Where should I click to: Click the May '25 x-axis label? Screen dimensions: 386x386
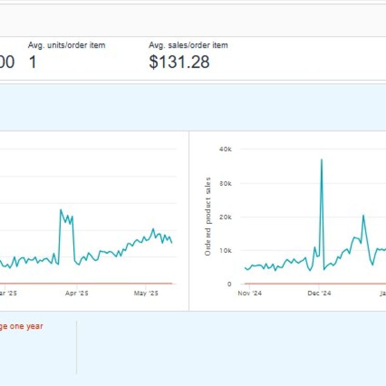tap(146, 293)
